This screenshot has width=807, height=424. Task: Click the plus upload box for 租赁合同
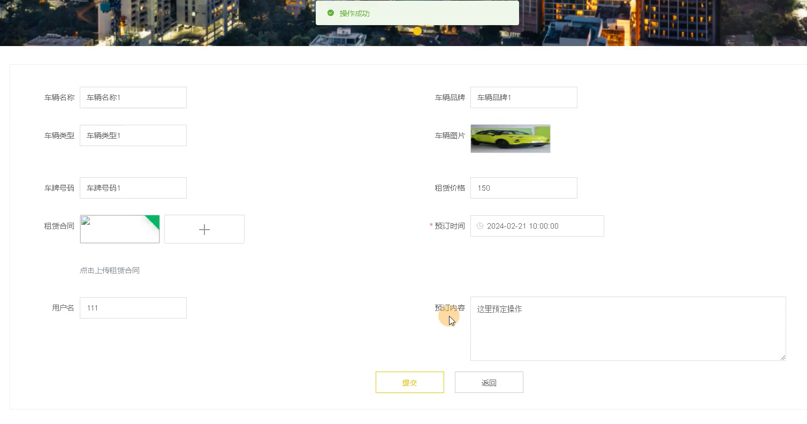point(204,229)
